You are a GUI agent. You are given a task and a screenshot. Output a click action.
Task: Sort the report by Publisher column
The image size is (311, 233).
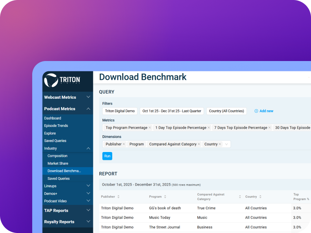(x=118, y=196)
